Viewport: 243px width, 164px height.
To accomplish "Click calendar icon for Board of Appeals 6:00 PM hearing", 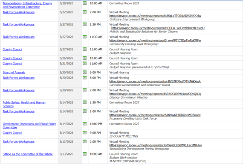I will (85, 72).
